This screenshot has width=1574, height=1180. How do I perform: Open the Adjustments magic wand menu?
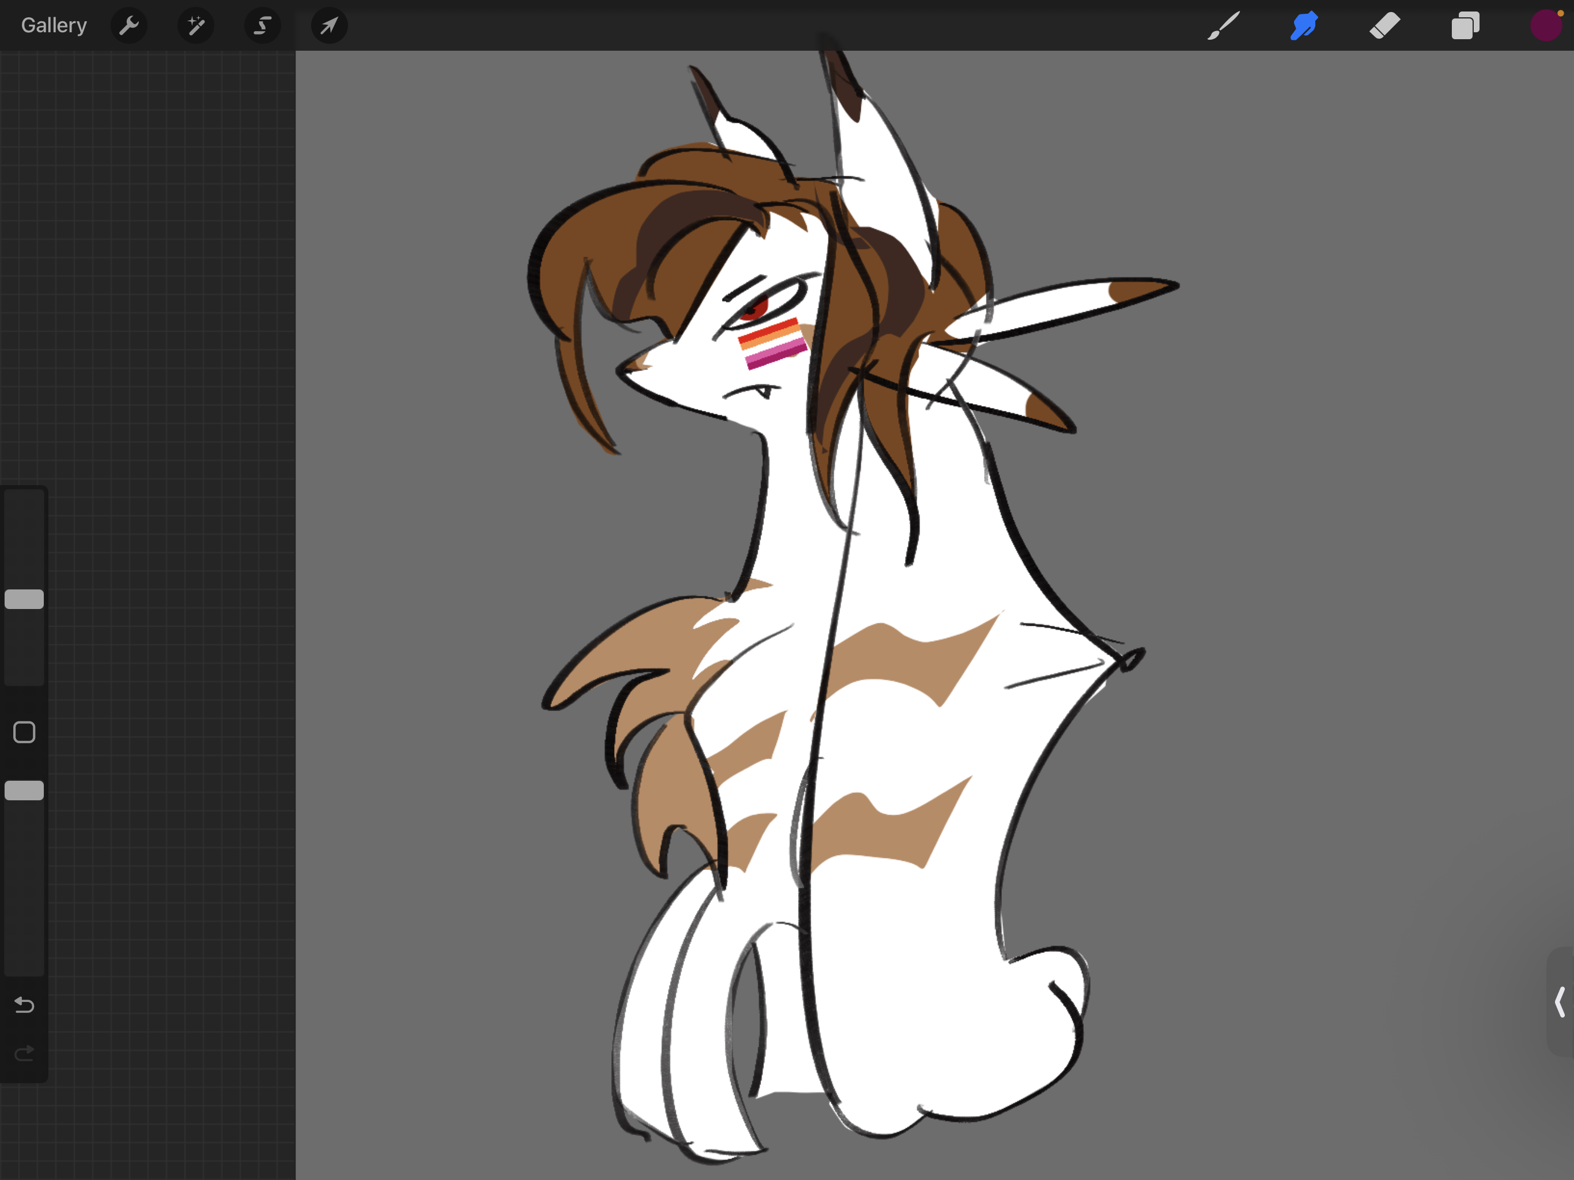(x=196, y=27)
